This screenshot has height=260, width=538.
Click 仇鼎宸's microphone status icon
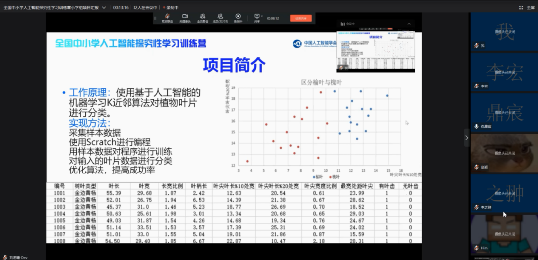(x=476, y=126)
